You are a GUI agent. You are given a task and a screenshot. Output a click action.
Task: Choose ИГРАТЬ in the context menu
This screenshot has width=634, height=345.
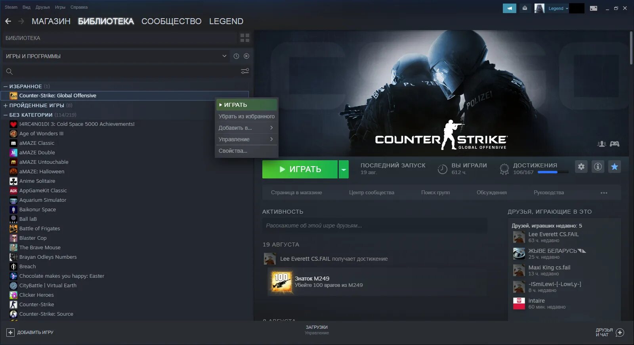[x=246, y=105]
